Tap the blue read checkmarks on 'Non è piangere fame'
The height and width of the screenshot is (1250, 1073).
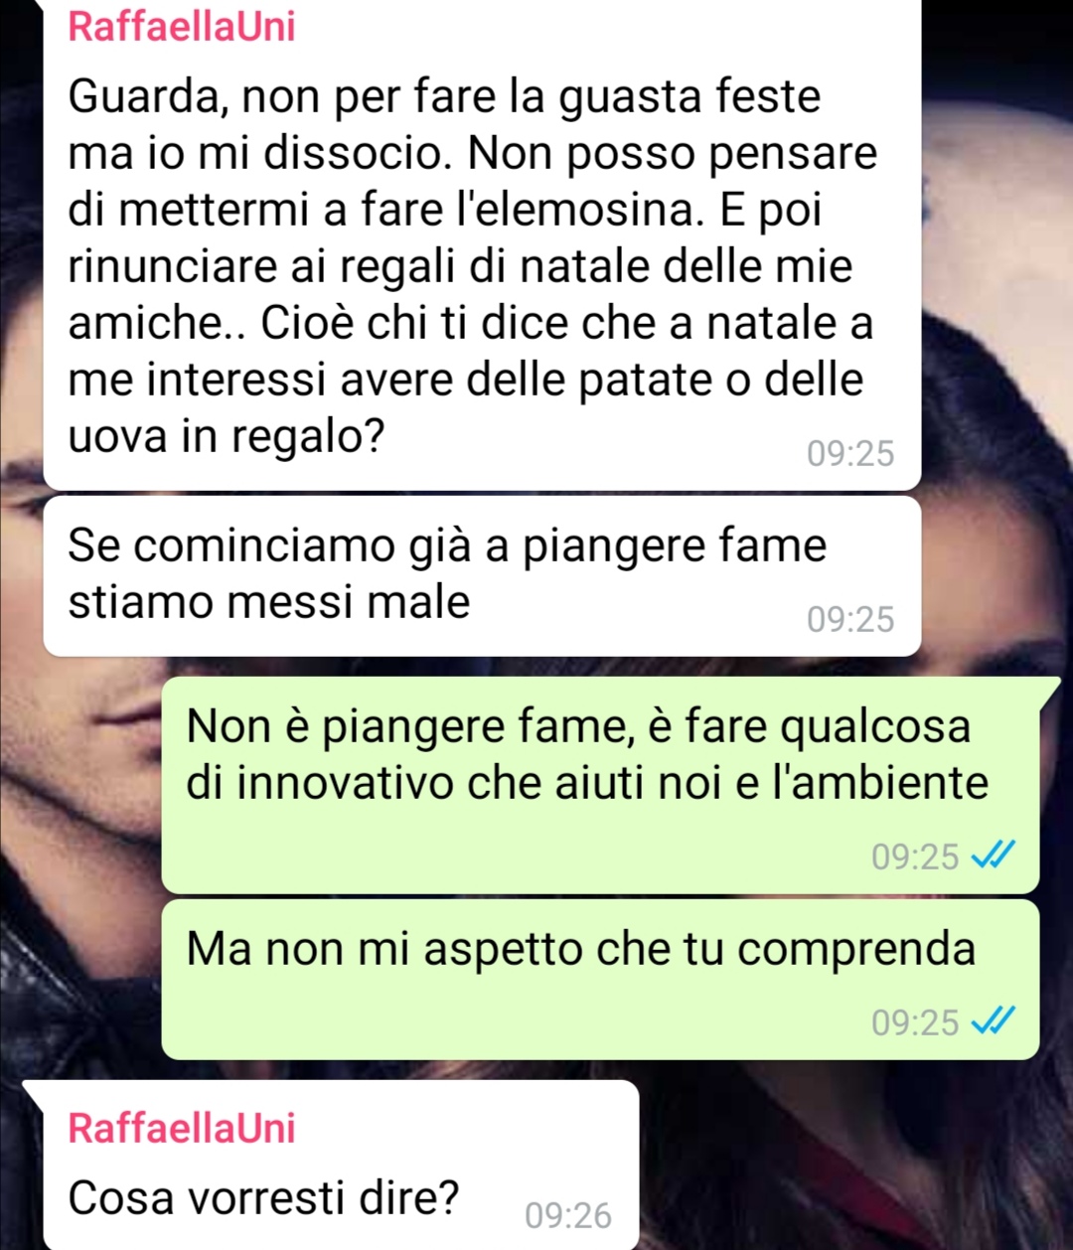993,856
